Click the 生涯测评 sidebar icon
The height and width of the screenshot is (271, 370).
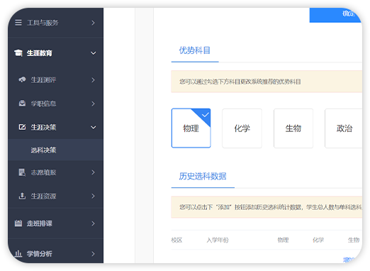[22, 79]
